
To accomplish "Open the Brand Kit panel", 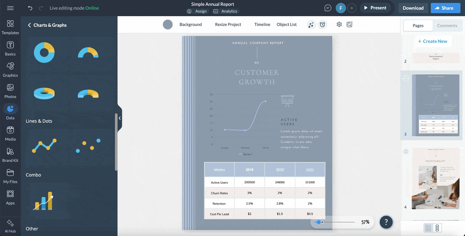I will pos(10,155).
